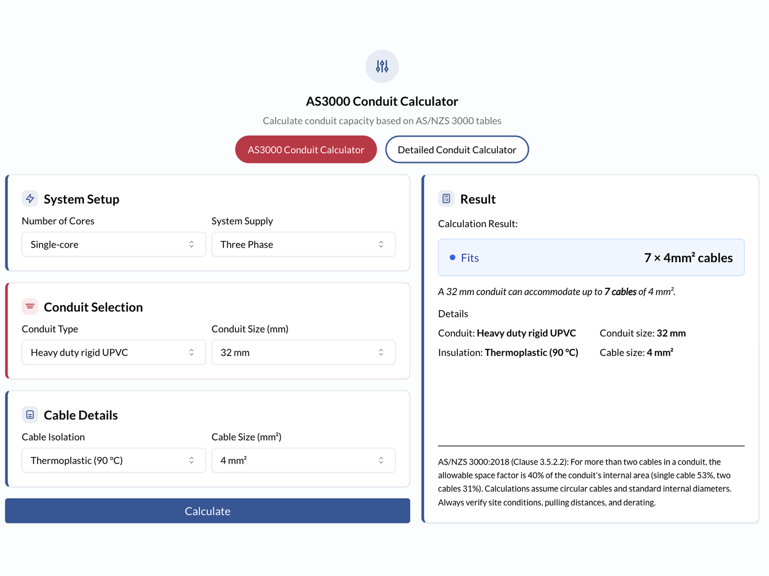Click the AS/NZS 3000:2018 clause disclaimer text
The image size is (769, 576).
(584, 482)
